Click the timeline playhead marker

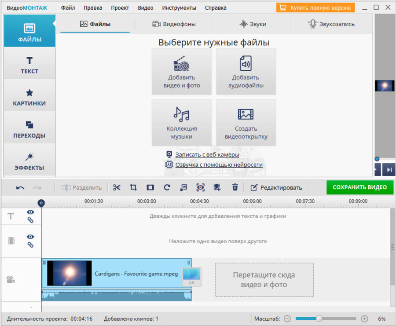tap(41, 203)
